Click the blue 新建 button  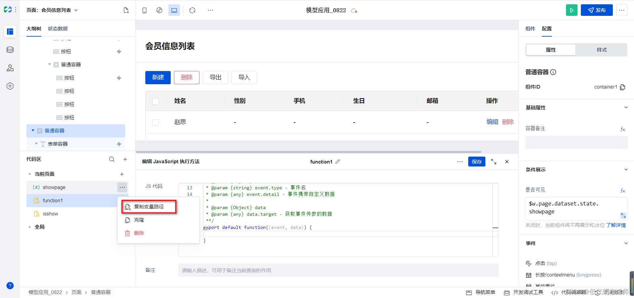pyautogui.click(x=158, y=77)
